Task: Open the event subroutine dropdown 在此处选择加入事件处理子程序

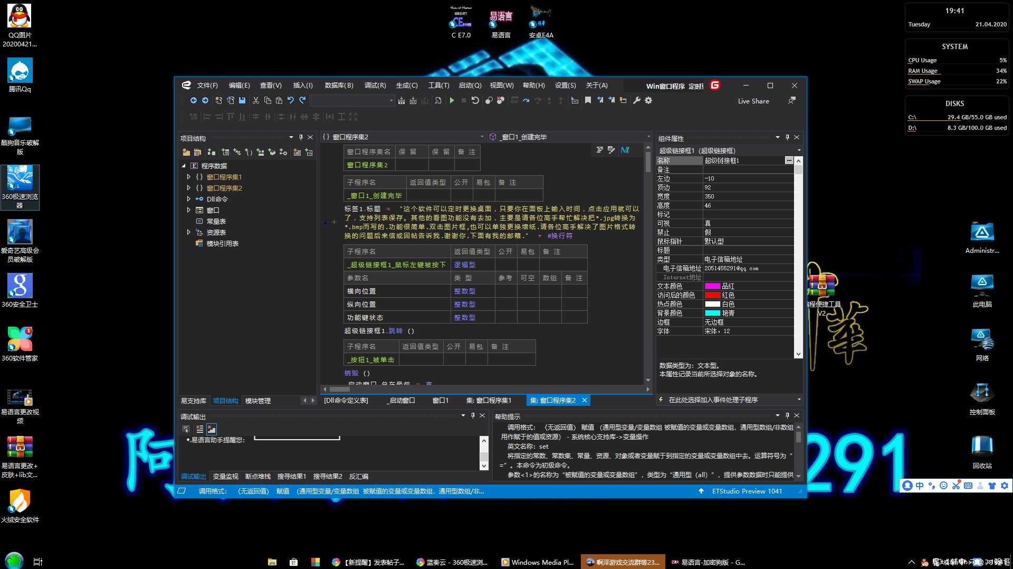Action: [799, 400]
